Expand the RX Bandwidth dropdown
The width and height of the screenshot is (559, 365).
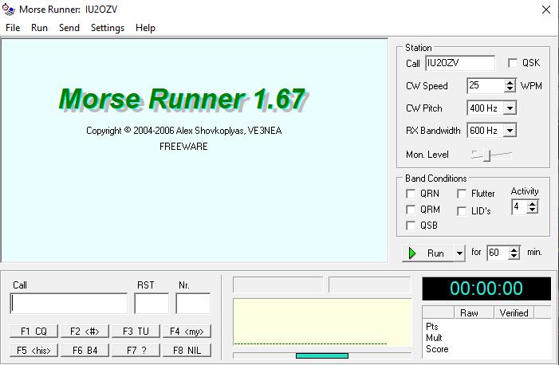tap(510, 131)
